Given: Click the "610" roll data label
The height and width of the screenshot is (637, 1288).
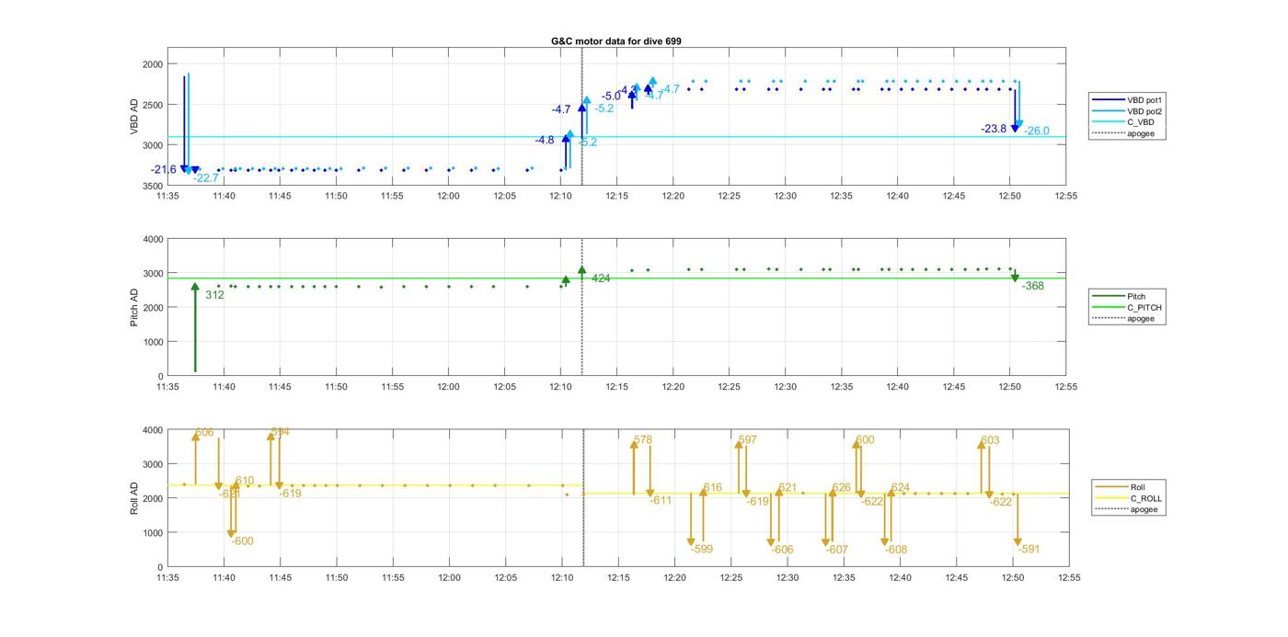Looking at the screenshot, I should [245, 481].
